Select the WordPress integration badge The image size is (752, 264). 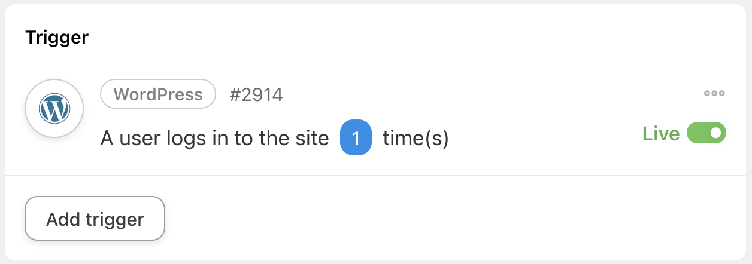pyautogui.click(x=158, y=94)
